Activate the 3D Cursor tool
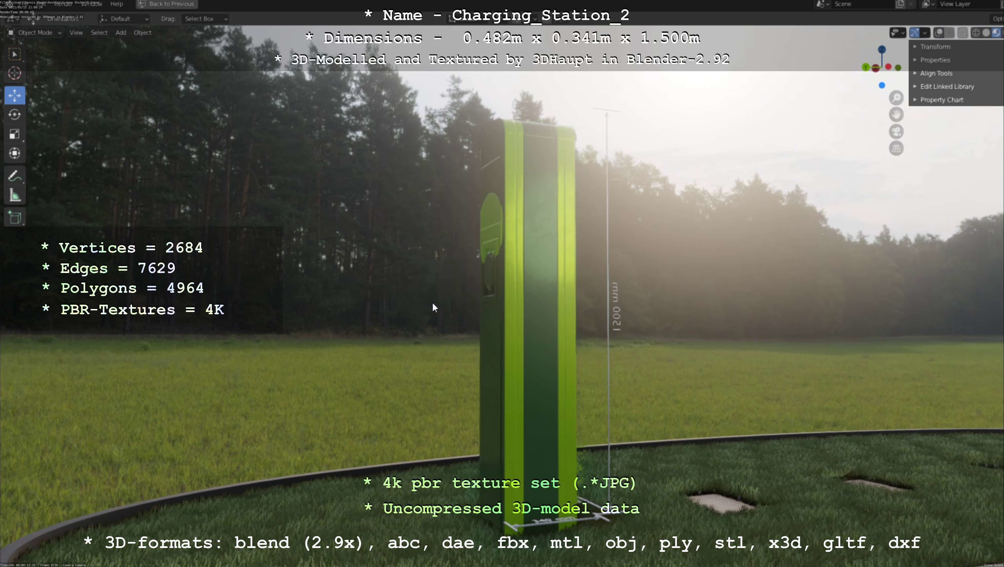This screenshot has height=567, width=1004. click(15, 73)
